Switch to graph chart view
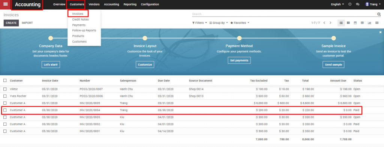Viewport: 384px width, 147px height. pos(369,23)
